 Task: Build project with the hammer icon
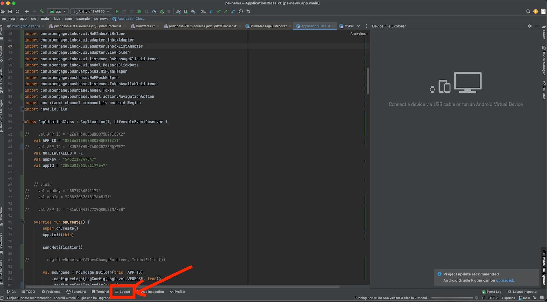click(x=42, y=11)
